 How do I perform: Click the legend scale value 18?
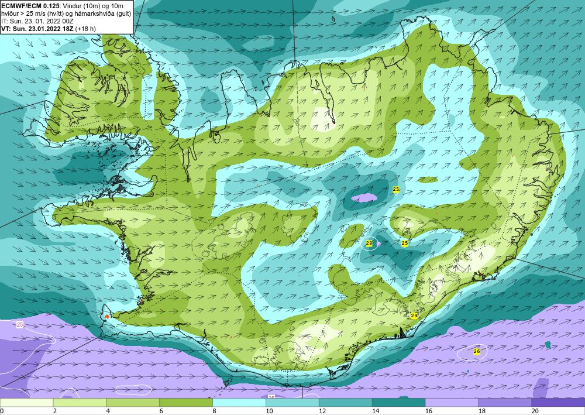point(481,411)
